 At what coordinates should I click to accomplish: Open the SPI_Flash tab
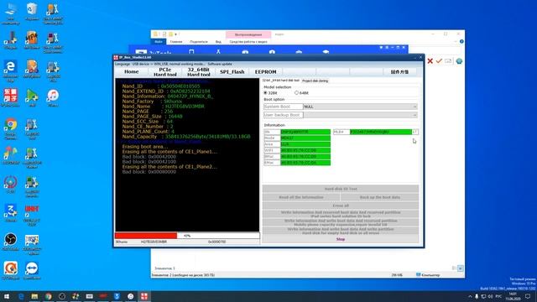232,71
